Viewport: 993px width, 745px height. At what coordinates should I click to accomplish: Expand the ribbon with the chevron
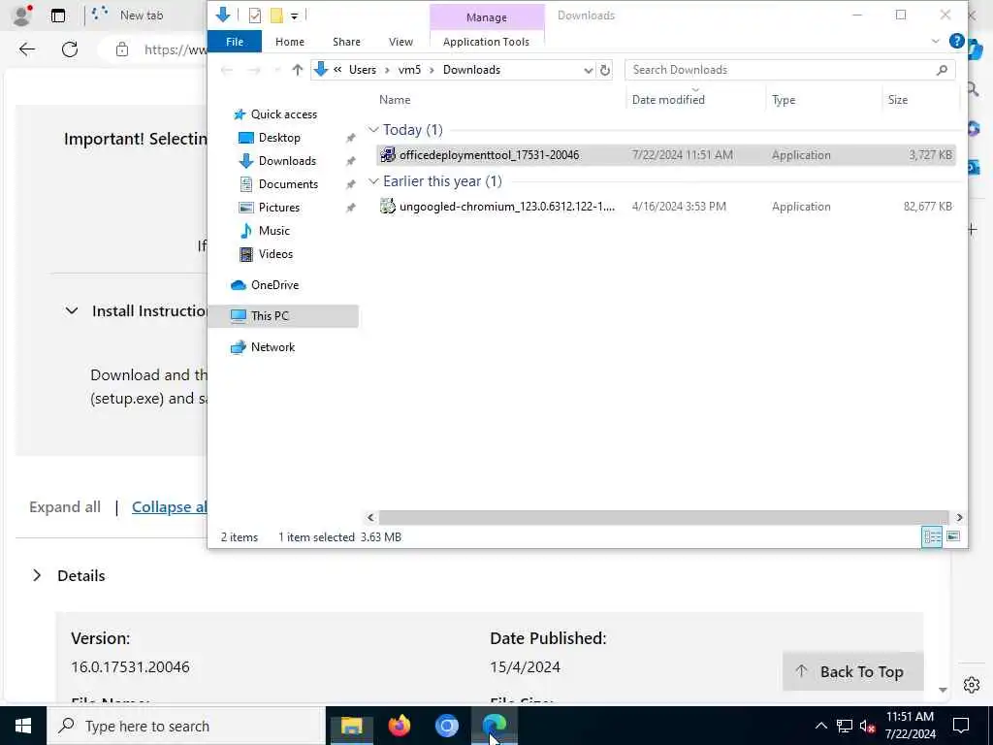tap(936, 41)
